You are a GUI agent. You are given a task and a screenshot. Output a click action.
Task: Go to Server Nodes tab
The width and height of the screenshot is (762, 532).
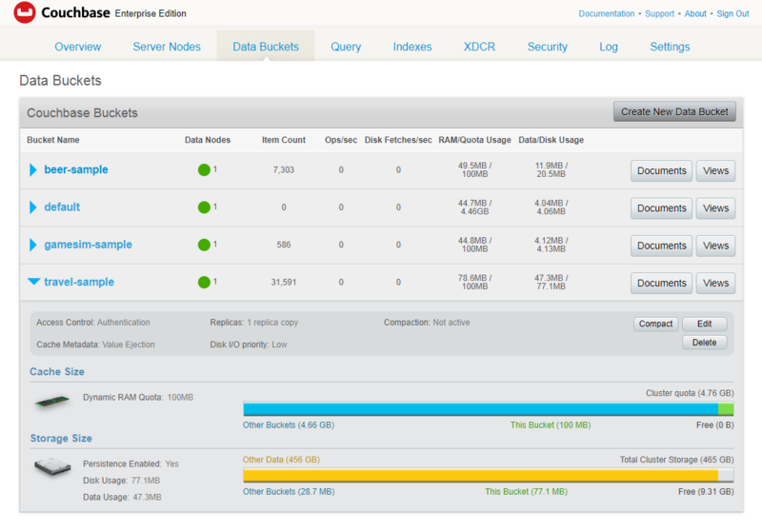(x=167, y=47)
